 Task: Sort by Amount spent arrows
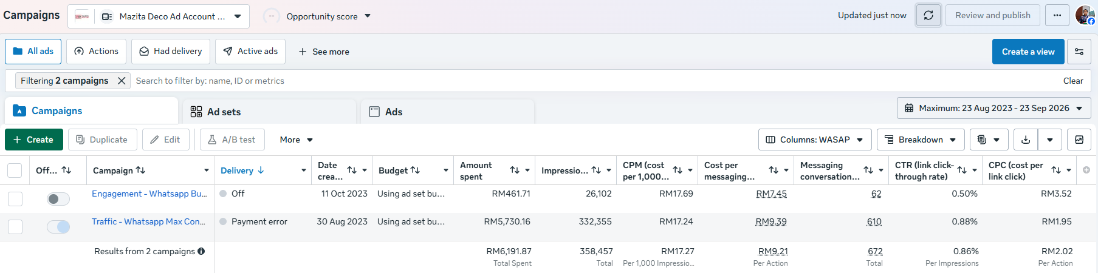pos(515,170)
